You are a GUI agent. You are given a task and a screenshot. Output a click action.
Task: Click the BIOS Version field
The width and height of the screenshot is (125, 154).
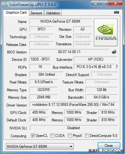[69, 52]
